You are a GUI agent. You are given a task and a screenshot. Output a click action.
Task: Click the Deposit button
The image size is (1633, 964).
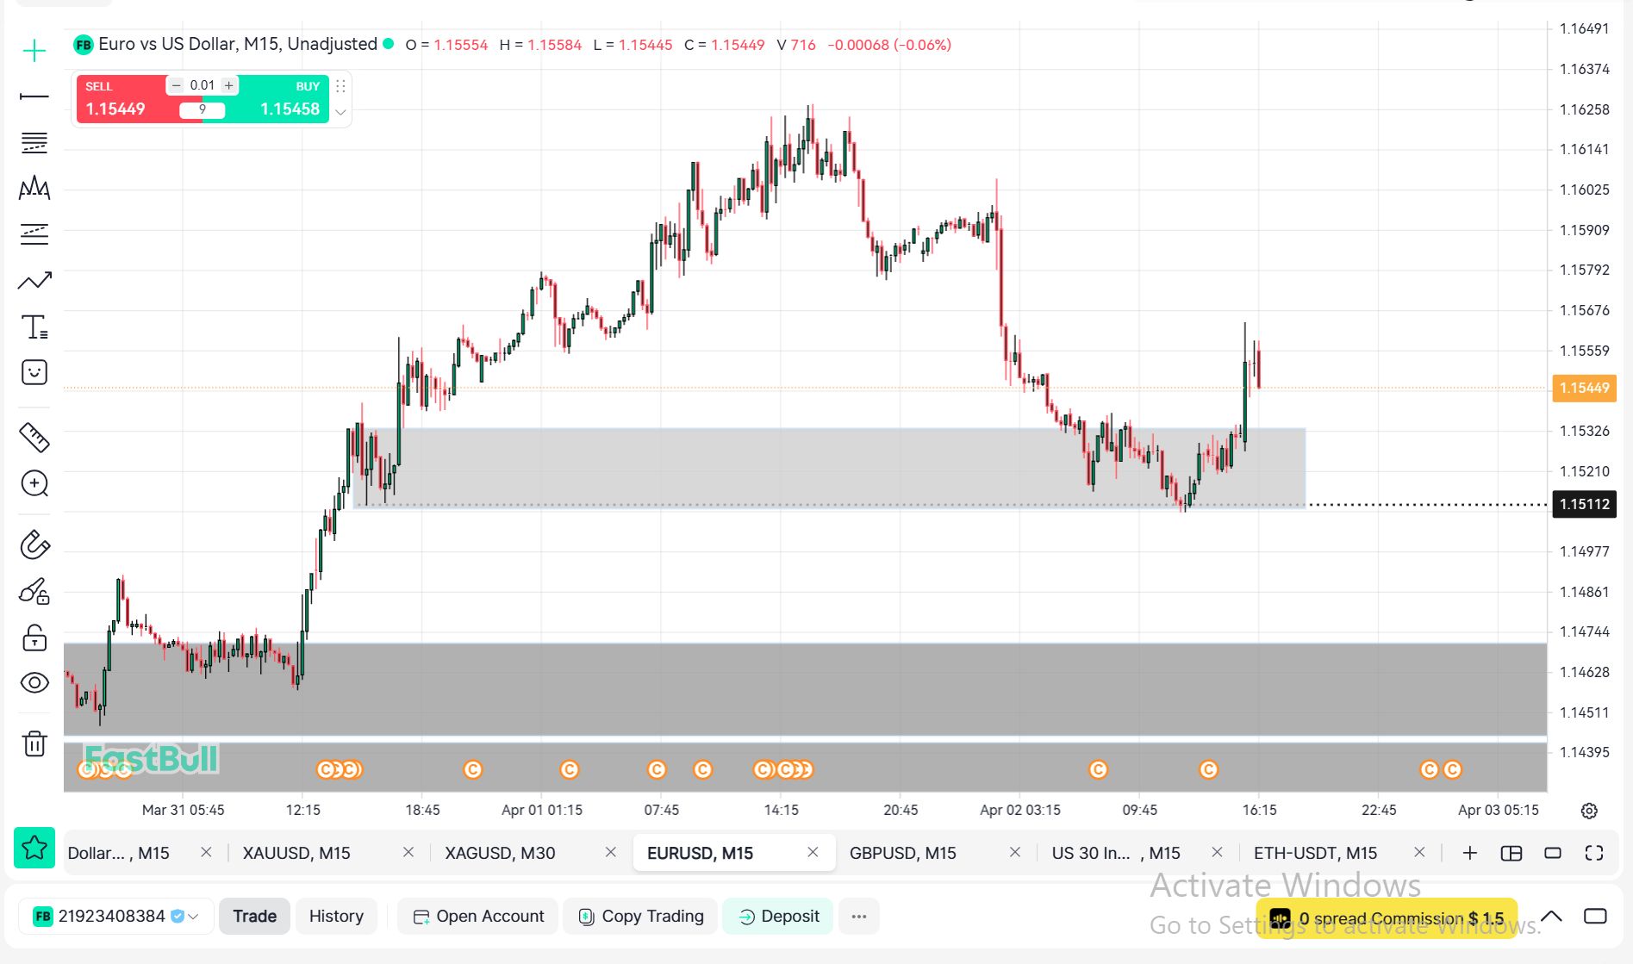point(778,917)
